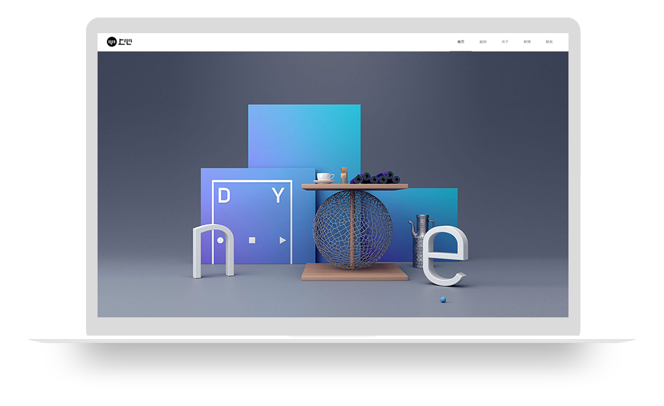664x406 pixels.
Task: Open the 案例 cases menu item
Action: [x=483, y=42]
